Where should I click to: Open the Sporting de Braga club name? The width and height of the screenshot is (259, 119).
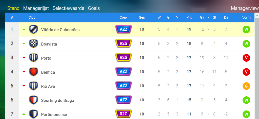coord(57,100)
